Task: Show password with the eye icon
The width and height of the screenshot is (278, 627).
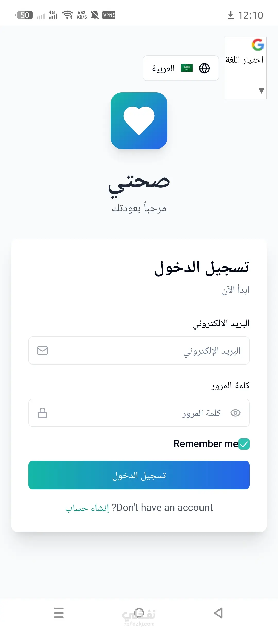Action: pyautogui.click(x=235, y=413)
